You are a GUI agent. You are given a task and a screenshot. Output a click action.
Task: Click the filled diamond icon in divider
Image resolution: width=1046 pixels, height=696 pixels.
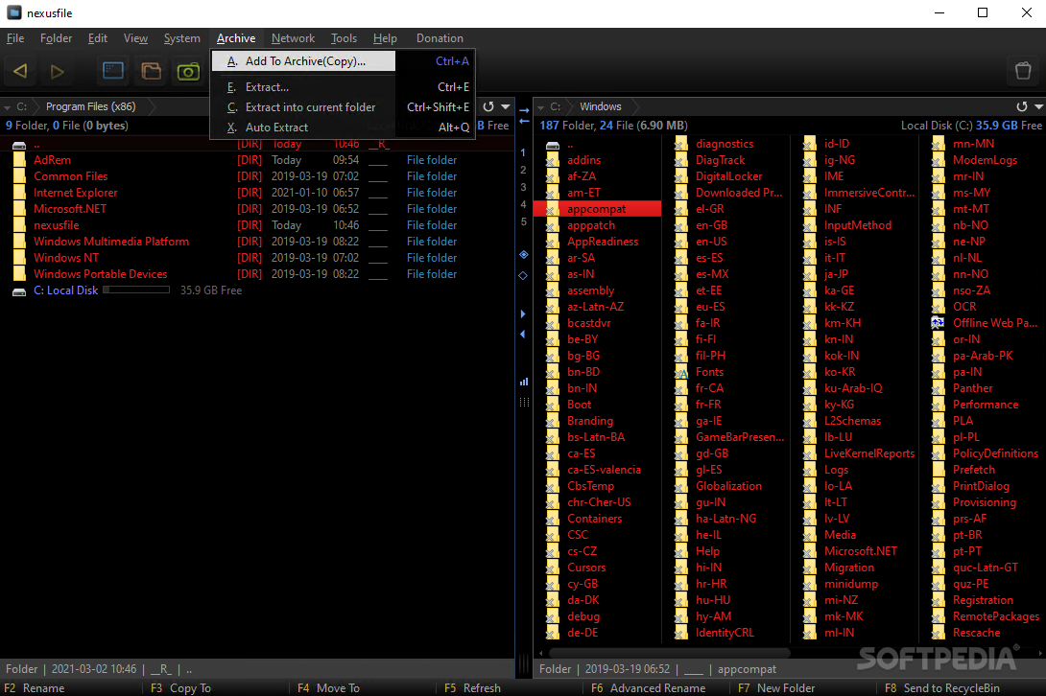[524, 255]
